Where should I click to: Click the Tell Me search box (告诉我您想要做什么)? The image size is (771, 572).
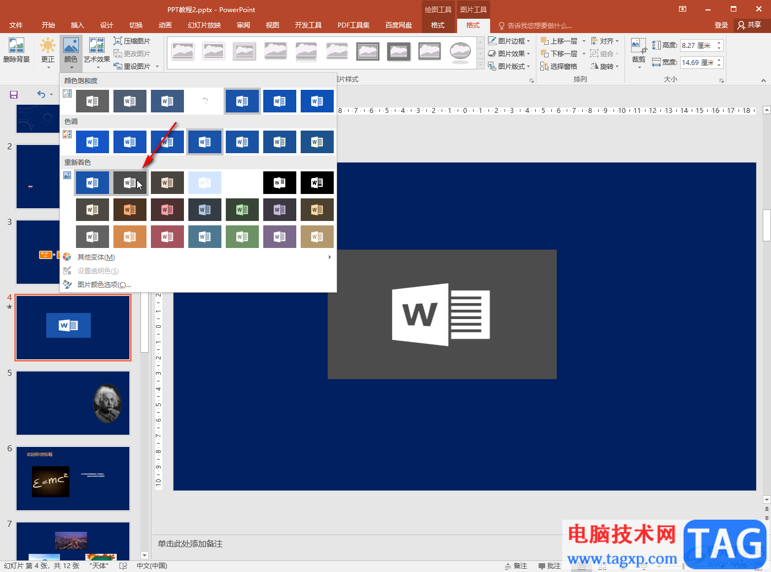[535, 25]
